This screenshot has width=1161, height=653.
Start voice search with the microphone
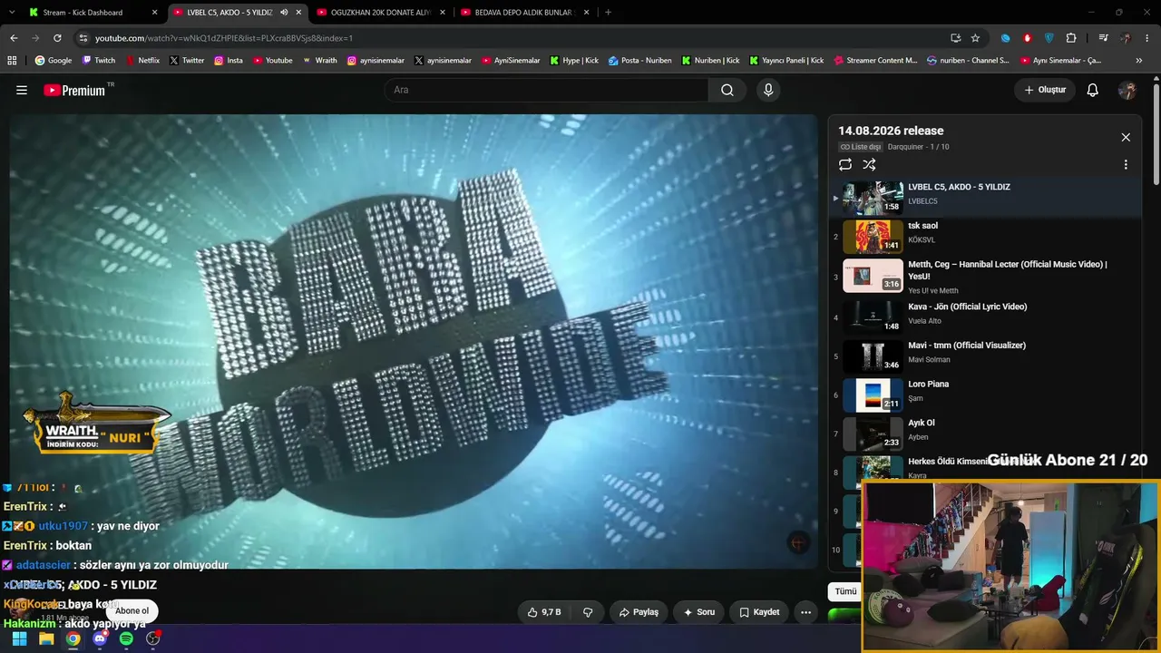coord(768,90)
